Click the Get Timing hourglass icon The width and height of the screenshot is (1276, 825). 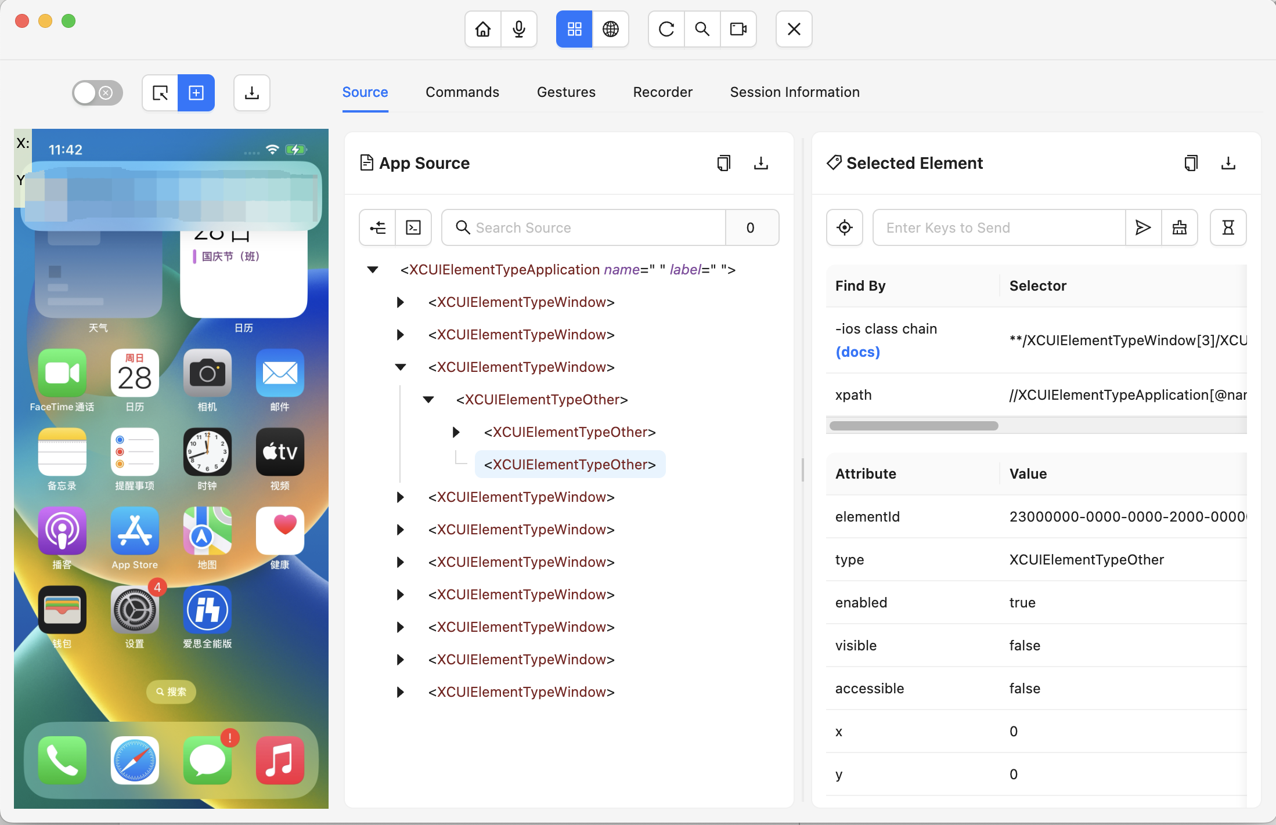(1228, 227)
